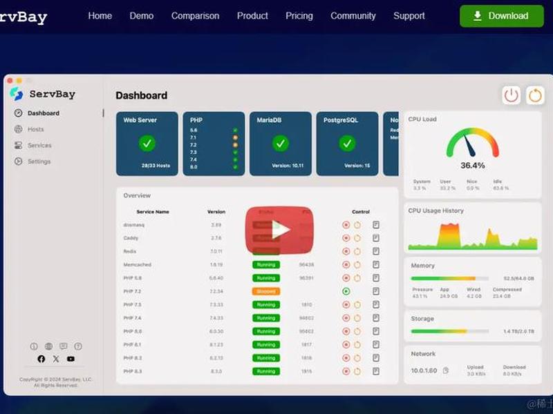Open the Support nav link
Screen dimensions: 553x414
tap(409, 16)
